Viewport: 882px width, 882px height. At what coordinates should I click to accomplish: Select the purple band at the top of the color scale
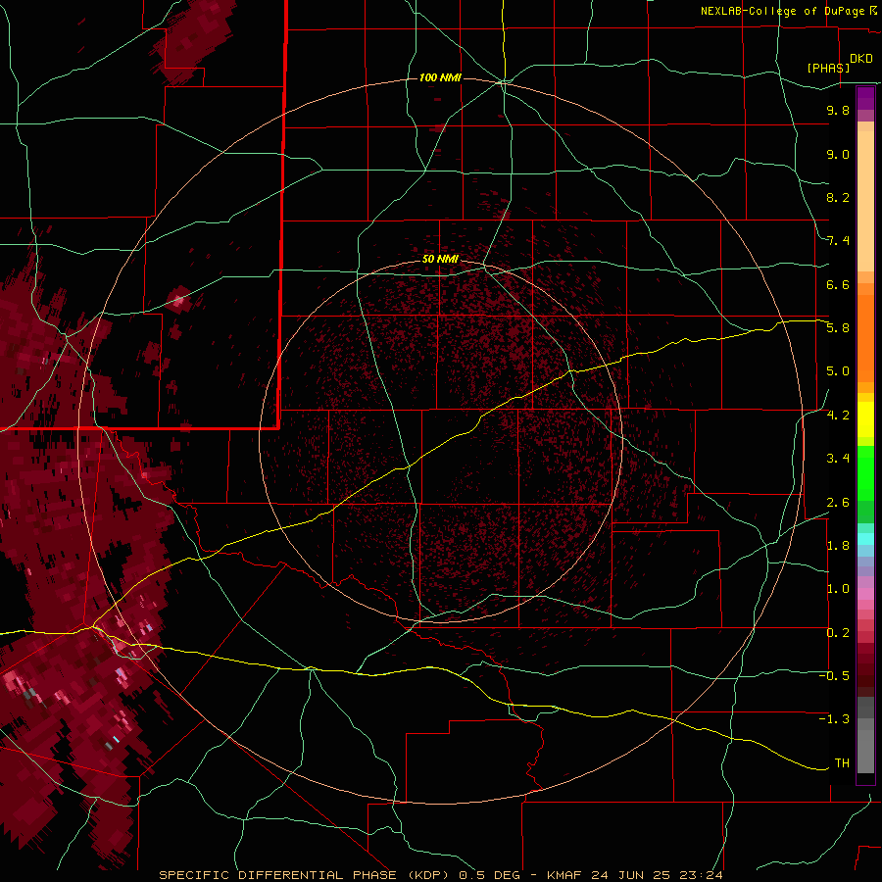tap(865, 98)
